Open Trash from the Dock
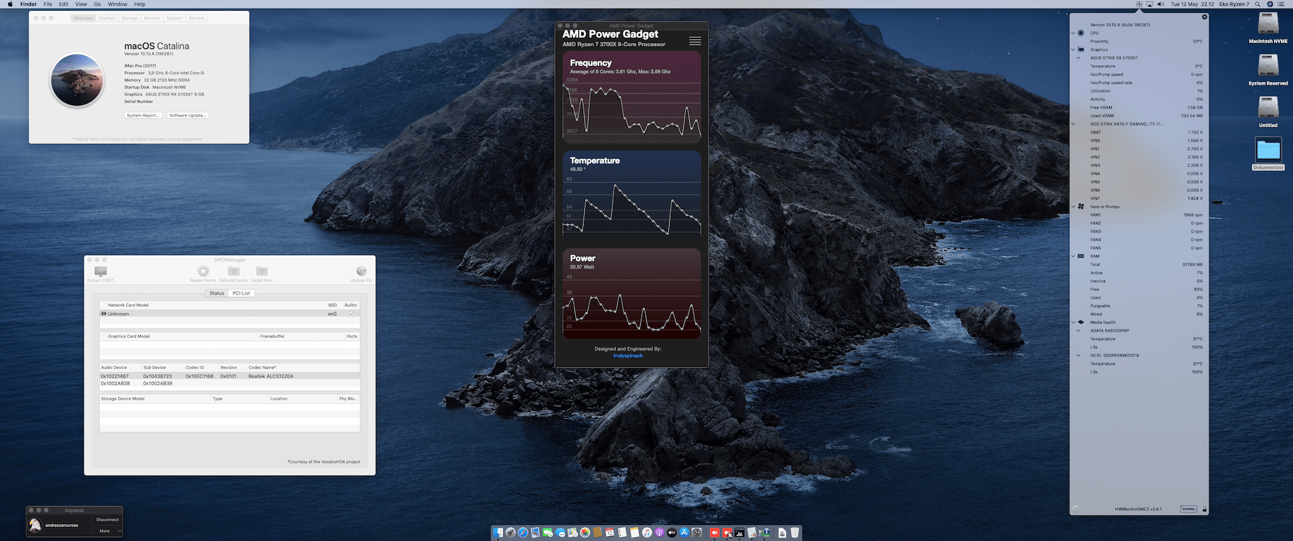The width and height of the screenshot is (1293, 541). (x=795, y=532)
